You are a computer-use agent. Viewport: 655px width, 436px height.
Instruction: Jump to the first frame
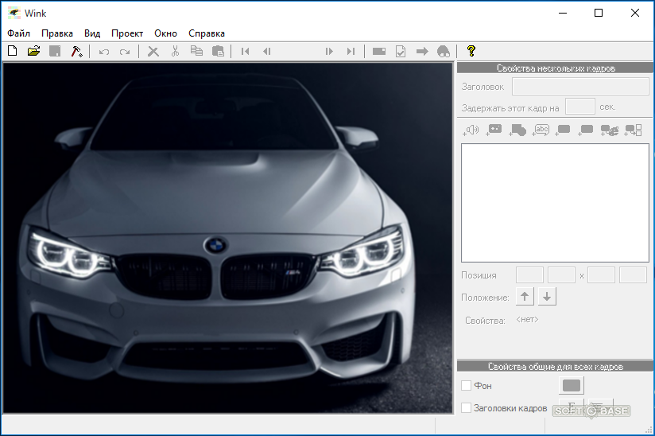coord(245,52)
